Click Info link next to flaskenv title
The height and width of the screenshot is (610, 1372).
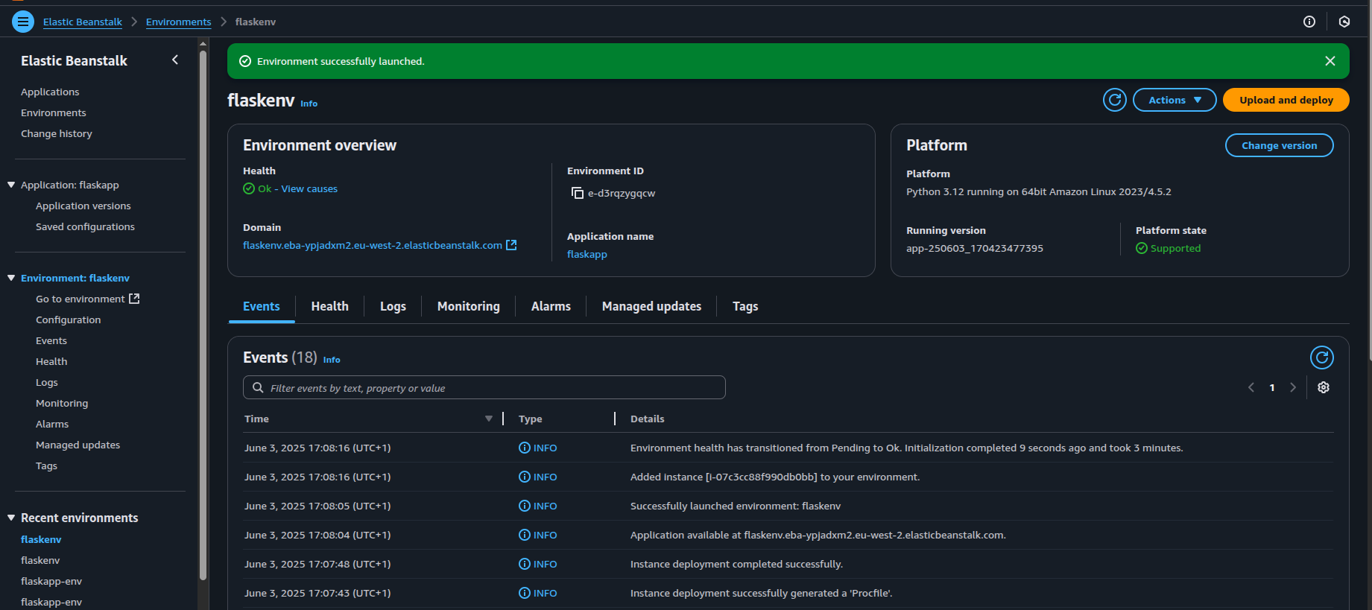point(309,104)
